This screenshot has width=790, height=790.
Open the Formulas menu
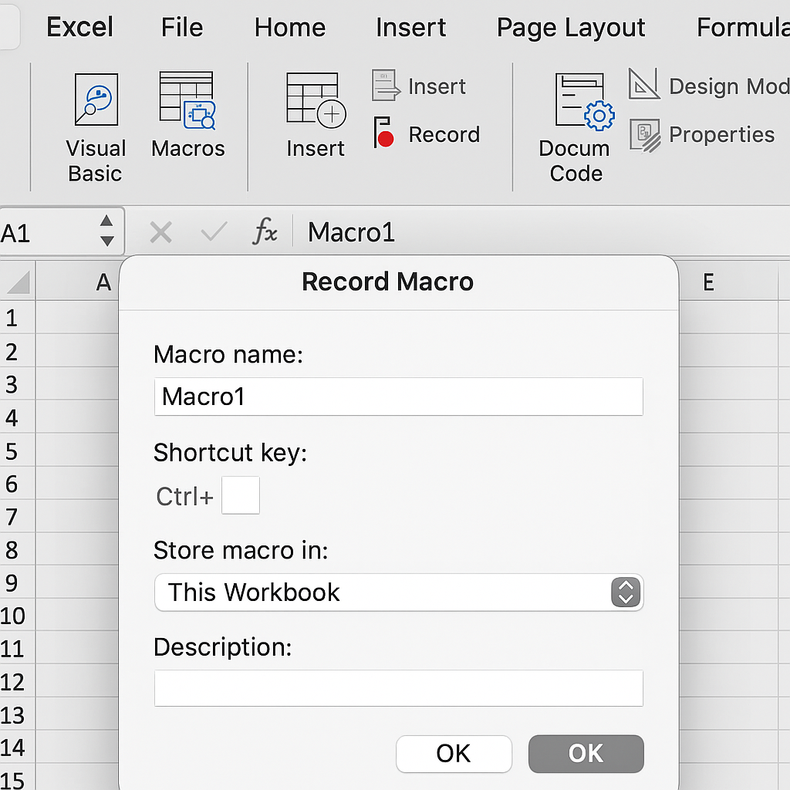pos(743,27)
